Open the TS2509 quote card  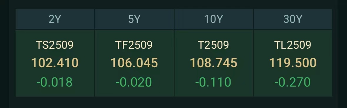[x=55, y=63]
